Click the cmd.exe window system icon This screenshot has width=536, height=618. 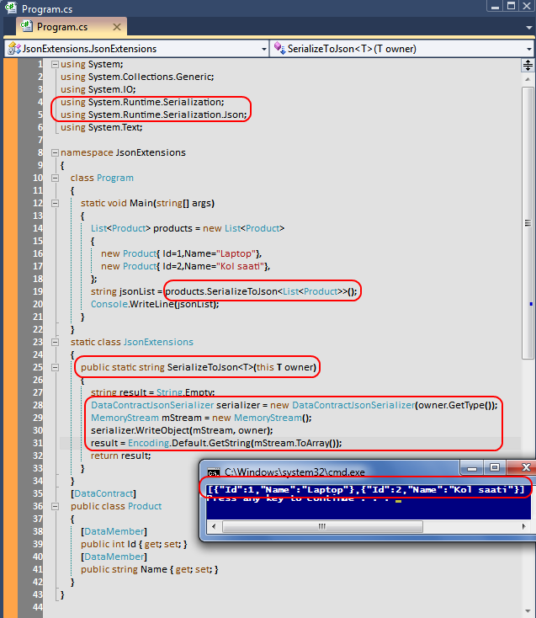[x=214, y=472]
